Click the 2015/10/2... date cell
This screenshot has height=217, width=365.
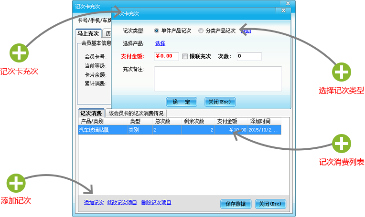click(264, 130)
